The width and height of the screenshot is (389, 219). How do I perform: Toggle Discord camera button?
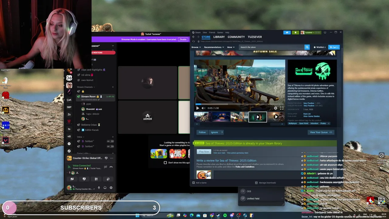click(72, 179)
